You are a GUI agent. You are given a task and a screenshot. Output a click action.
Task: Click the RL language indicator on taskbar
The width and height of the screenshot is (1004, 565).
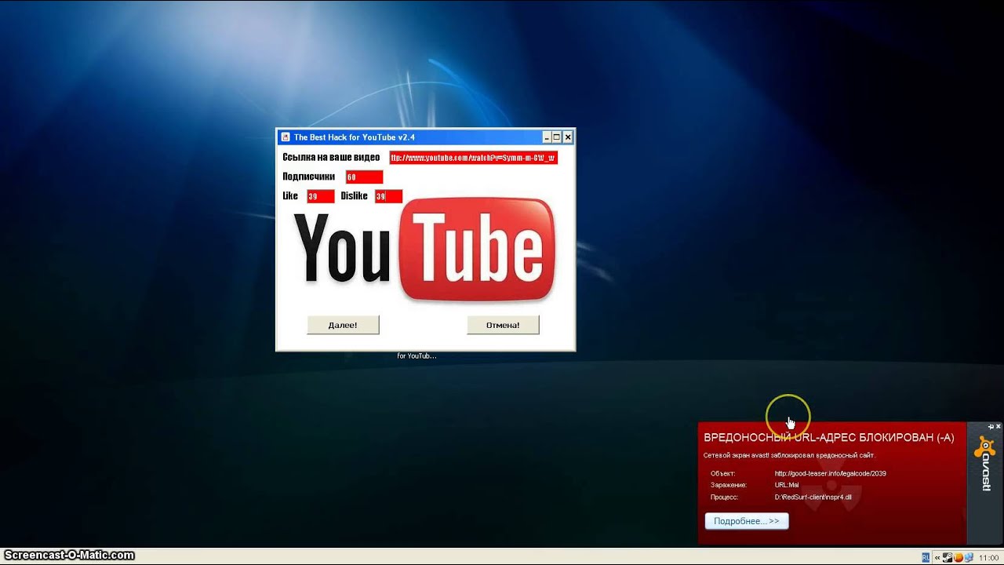click(926, 557)
